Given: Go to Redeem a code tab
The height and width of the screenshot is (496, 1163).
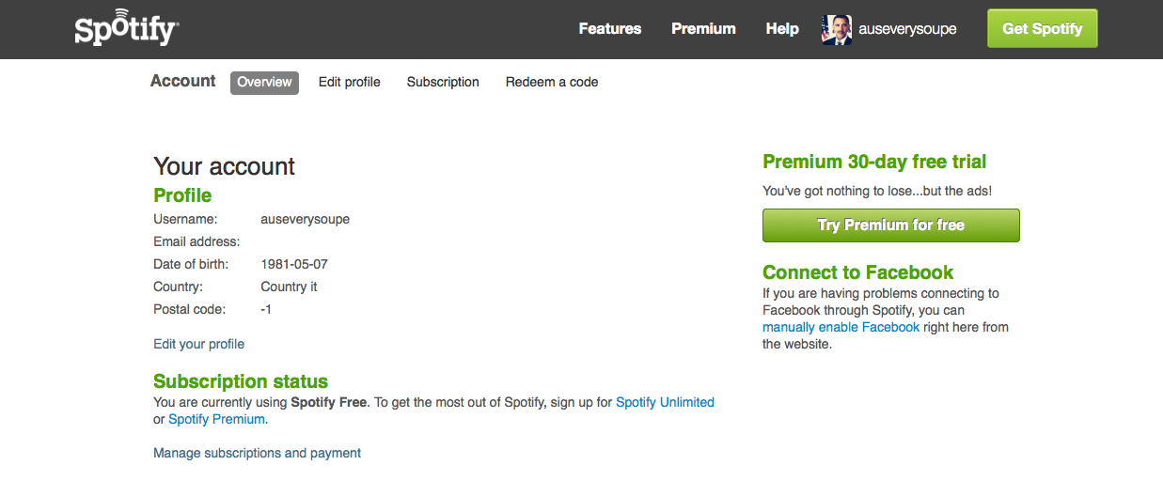Looking at the screenshot, I should point(552,83).
